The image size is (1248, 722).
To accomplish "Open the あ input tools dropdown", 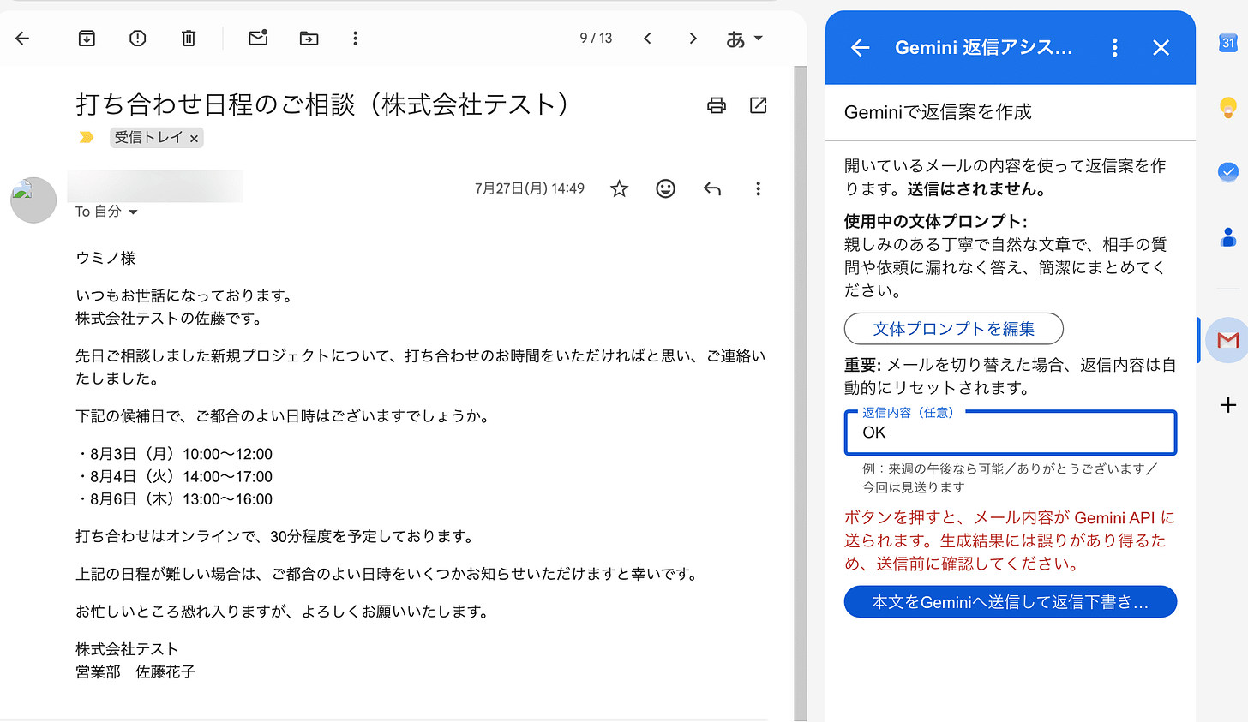I will (744, 39).
